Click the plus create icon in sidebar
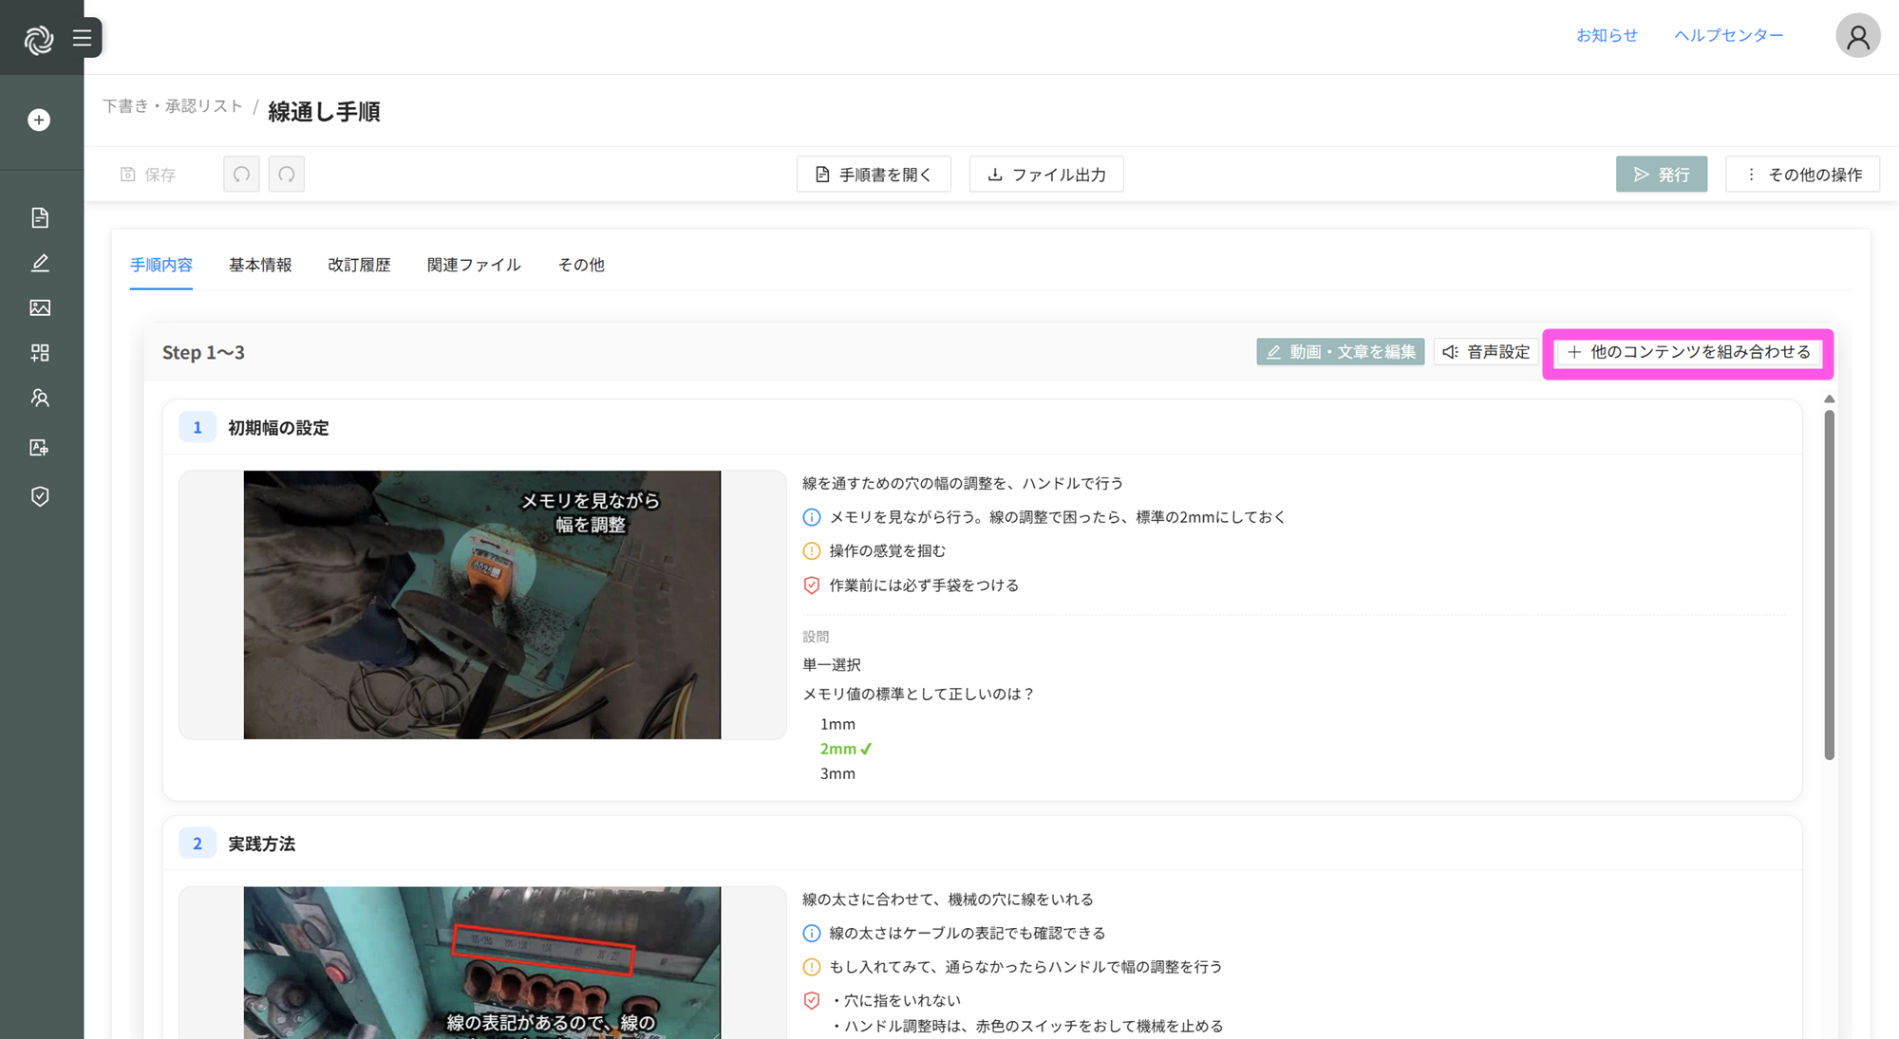 [39, 120]
